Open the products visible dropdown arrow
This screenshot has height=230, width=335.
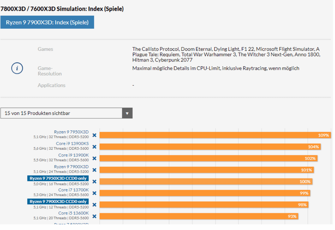click(x=127, y=113)
